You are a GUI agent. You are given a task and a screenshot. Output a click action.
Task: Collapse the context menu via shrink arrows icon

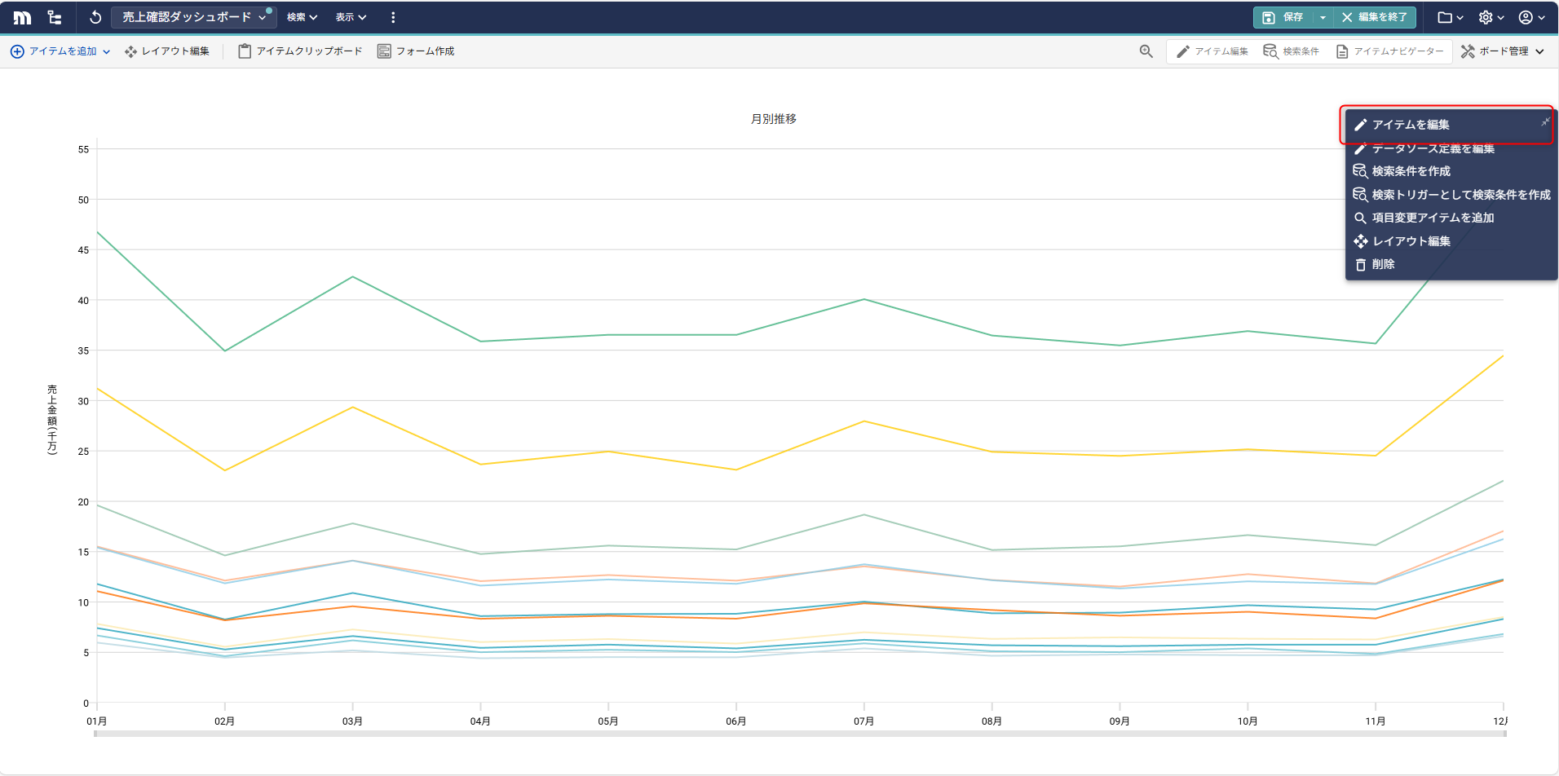click(x=1544, y=122)
